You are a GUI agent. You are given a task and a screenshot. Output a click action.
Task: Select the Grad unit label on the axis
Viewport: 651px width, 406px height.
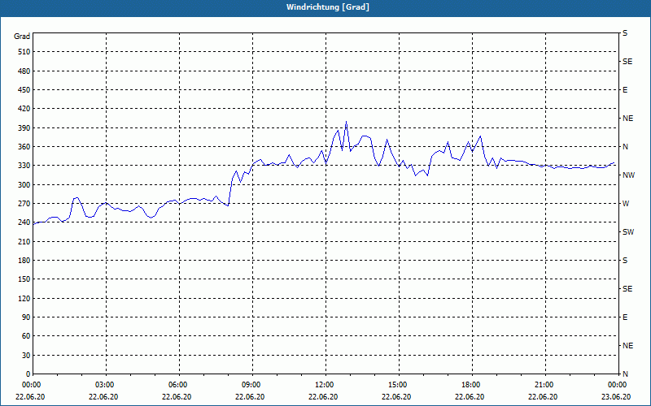point(22,37)
